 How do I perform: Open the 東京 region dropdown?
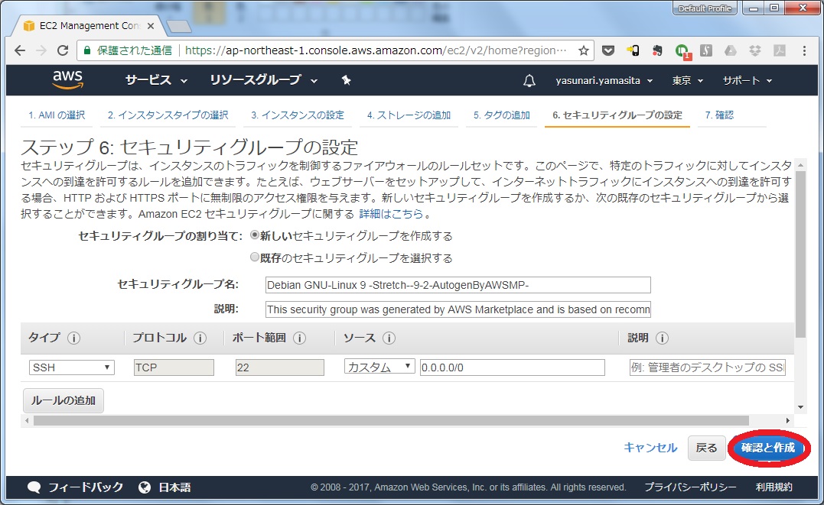pyautogui.click(x=687, y=80)
